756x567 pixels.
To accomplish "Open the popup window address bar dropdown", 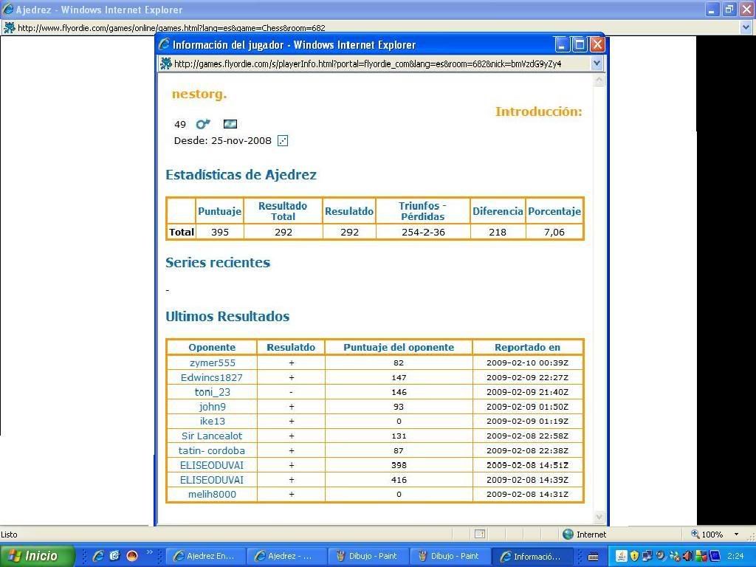I will (597, 63).
